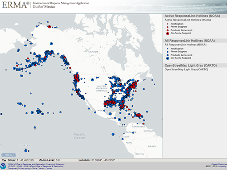Click the red Products Generated legend symbol
Screen dimensions: 227x170
(168, 30)
